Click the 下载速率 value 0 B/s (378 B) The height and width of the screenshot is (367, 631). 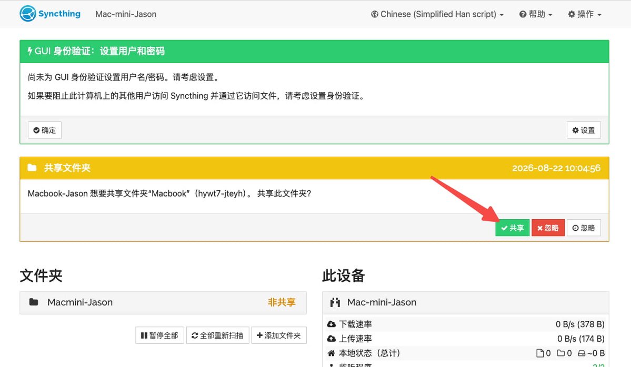pyautogui.click(x=580, y=324)
